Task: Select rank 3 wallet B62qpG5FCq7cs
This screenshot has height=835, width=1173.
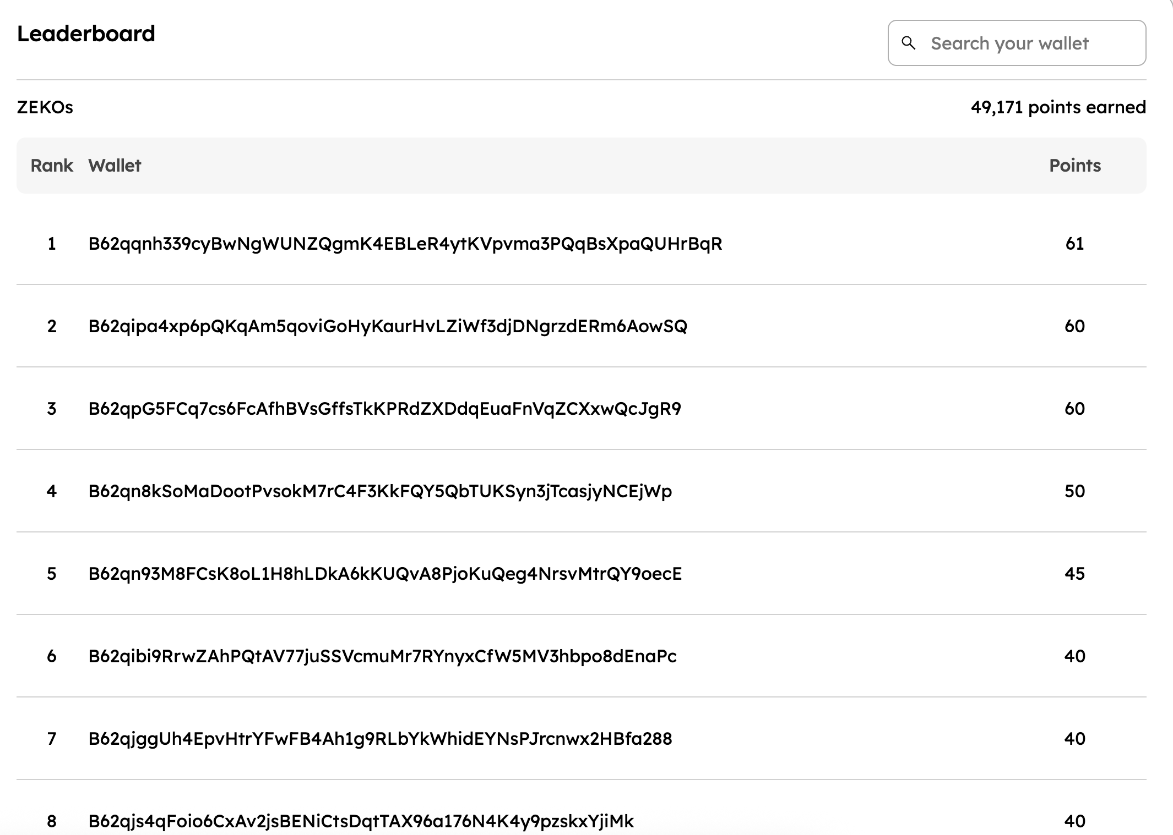Action: (384, 409)
